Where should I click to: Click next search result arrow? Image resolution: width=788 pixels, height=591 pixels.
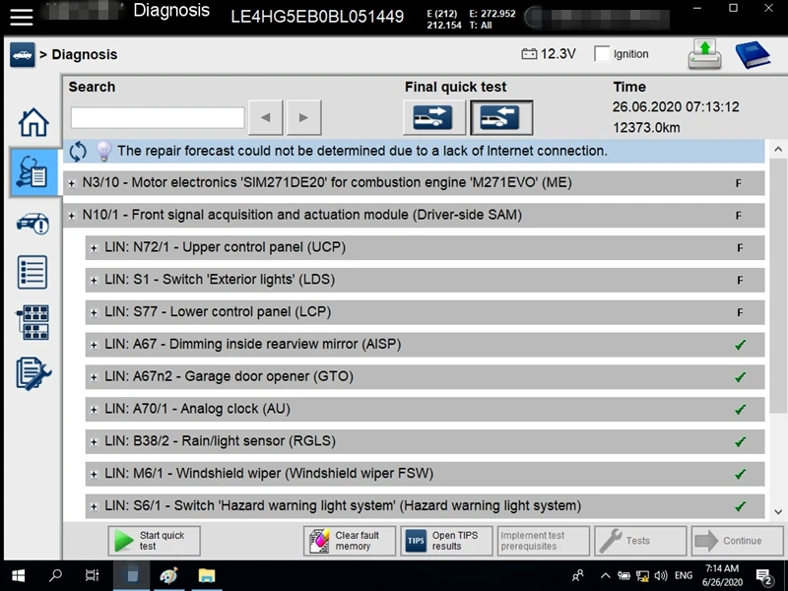[303, 117]
